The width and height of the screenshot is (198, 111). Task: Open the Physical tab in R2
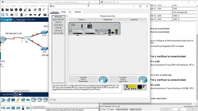click(x=55, y=12)
